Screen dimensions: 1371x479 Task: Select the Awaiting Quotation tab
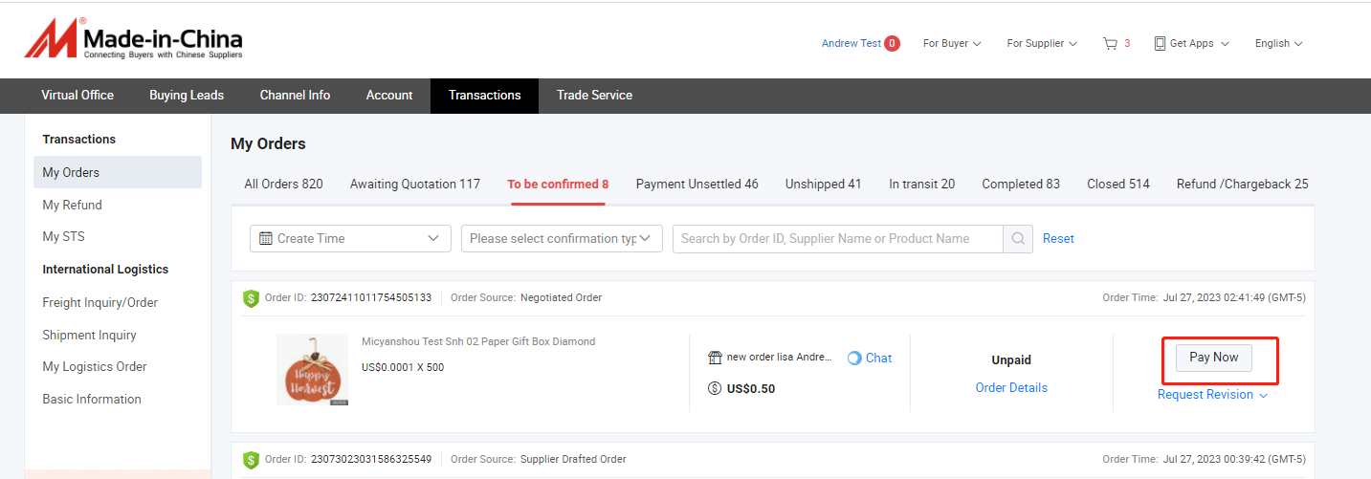click(x=415, y=184)
